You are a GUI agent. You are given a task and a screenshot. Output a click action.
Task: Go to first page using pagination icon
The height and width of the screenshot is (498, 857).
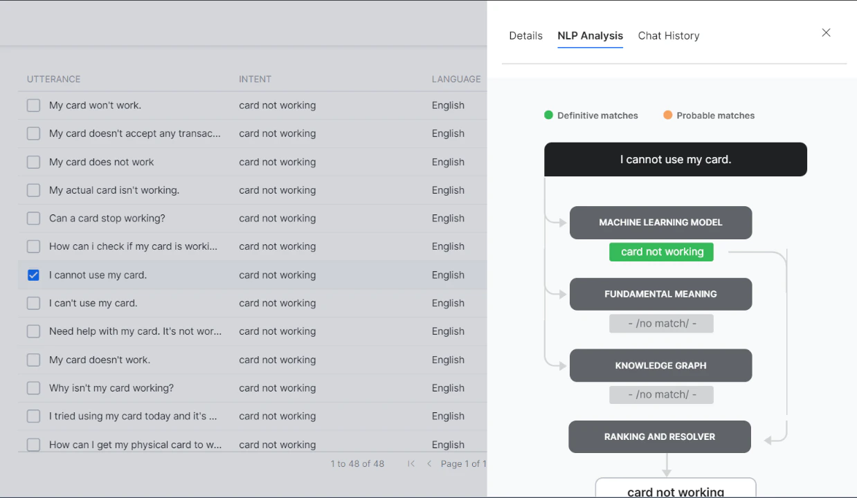pos(411,463)
